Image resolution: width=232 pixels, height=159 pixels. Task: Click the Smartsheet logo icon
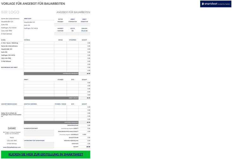click(203, 4)
